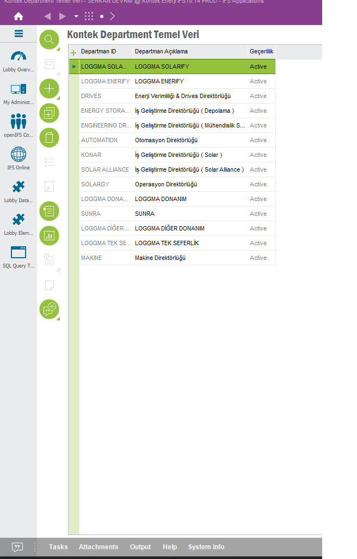Click the green Duplicate record button
The image size is (357, 559).
click(49, 113)
